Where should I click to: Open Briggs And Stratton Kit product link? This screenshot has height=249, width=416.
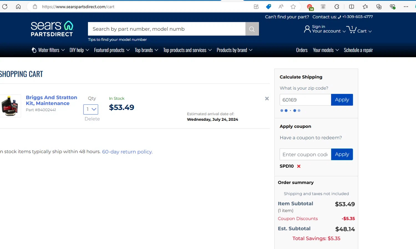(52, 100)
